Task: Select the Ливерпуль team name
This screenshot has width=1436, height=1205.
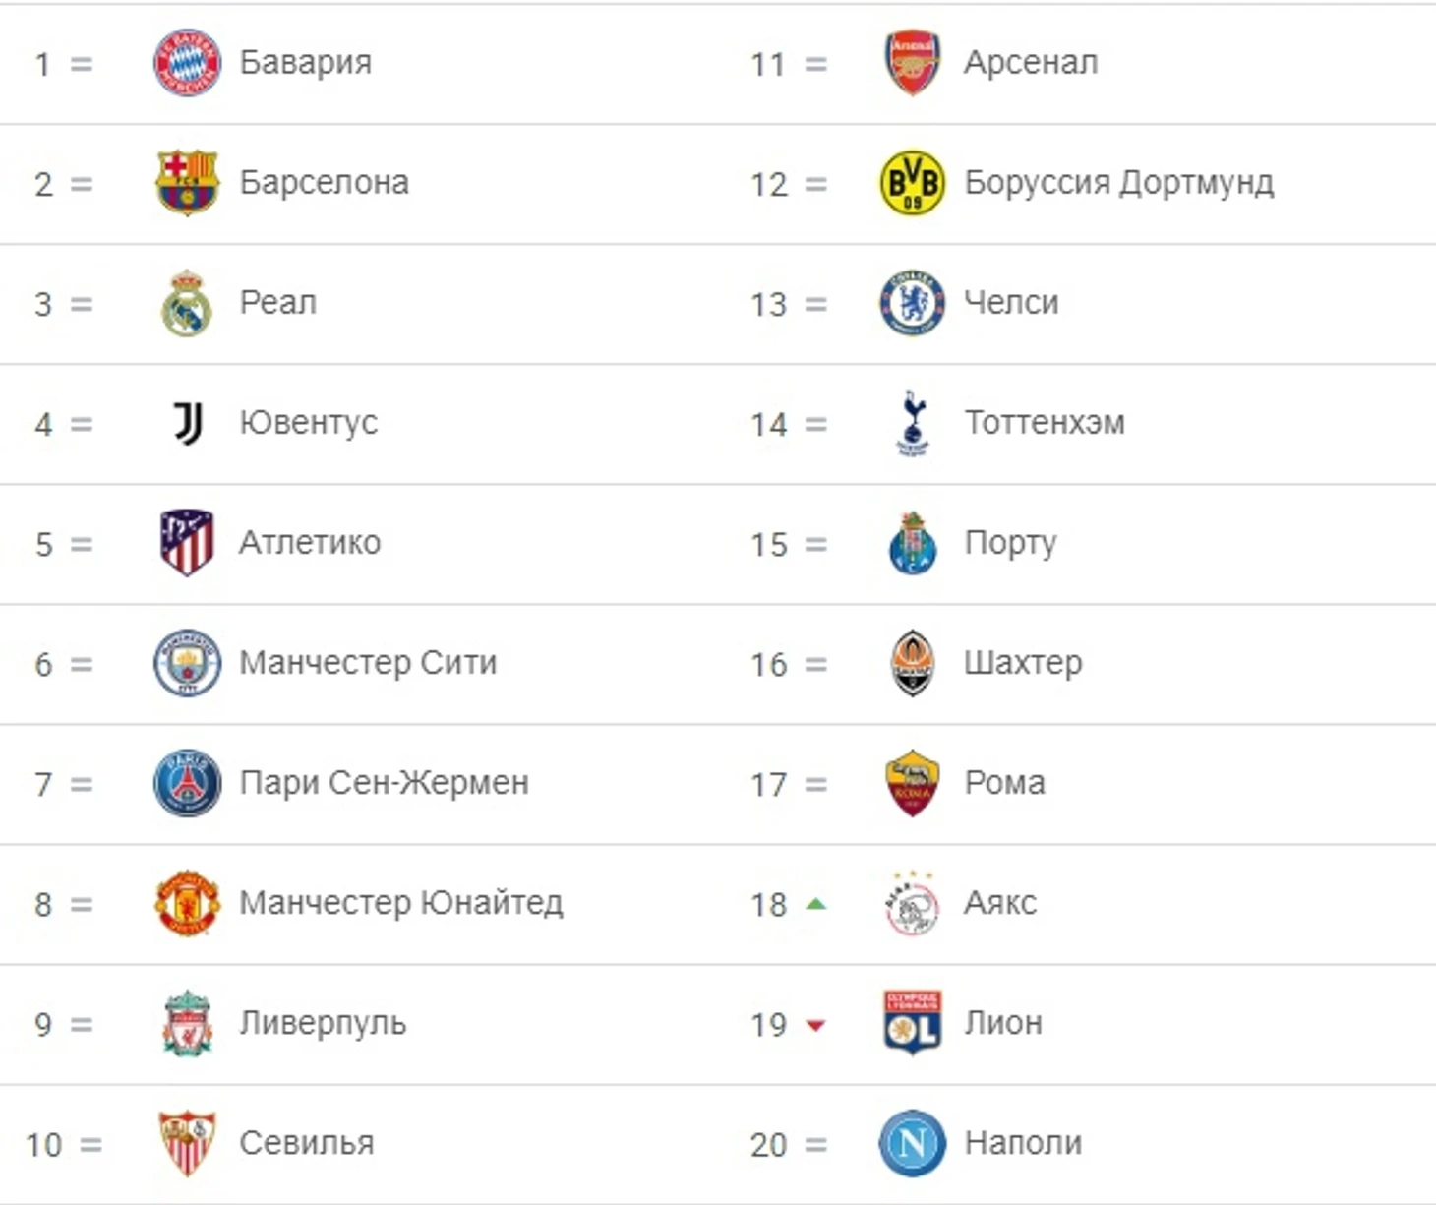Action: [x=323, y=1023]
